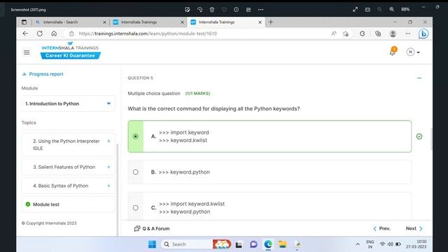Open Microsoft Edge from the taskbar

tap(268, 244)
